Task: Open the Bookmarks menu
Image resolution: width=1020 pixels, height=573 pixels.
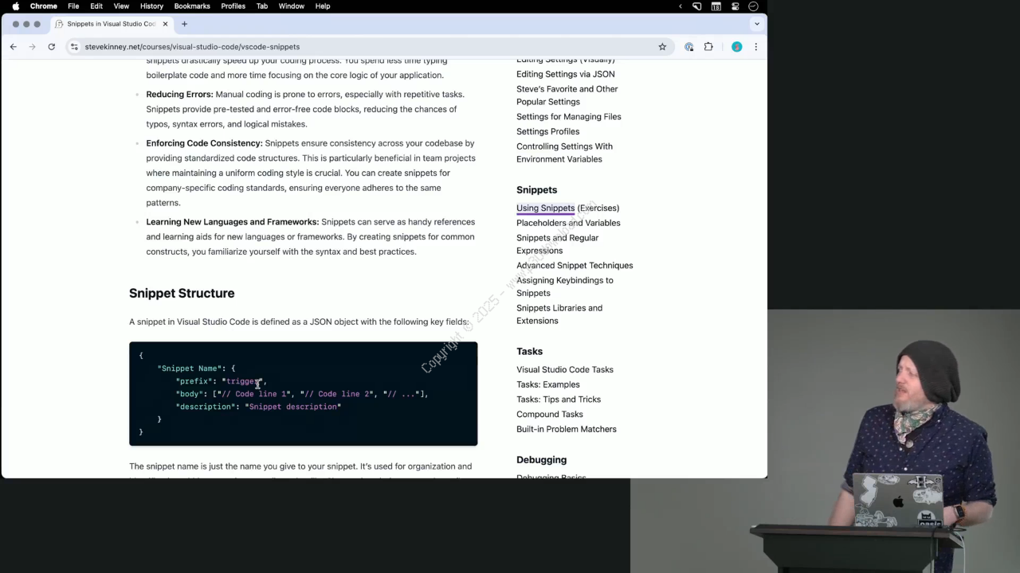Action: coord(192,6)
